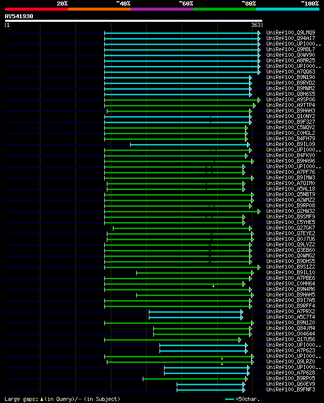
Task: Select the cyan ~100% identity legend bar
Action: (288, 9)
